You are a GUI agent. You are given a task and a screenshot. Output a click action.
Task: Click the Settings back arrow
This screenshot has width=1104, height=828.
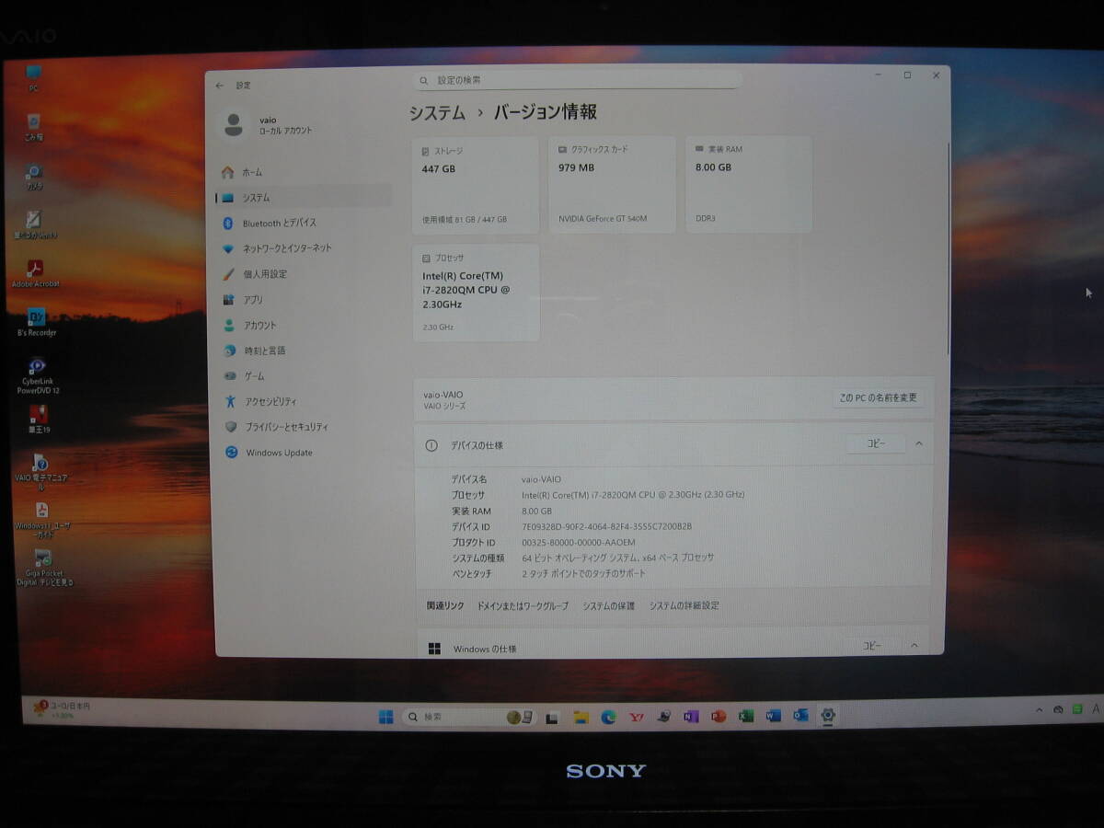220,86
